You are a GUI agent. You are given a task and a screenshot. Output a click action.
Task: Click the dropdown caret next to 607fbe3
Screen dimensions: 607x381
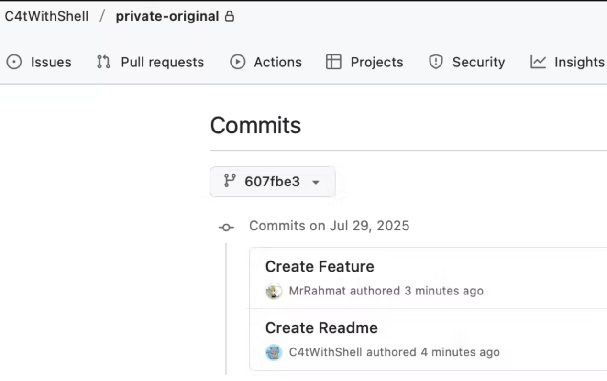coord(315,182)
